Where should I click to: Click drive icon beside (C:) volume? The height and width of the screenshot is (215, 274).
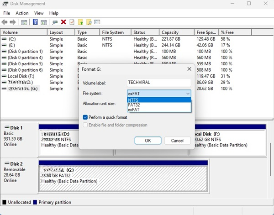[x=4, y=39]
